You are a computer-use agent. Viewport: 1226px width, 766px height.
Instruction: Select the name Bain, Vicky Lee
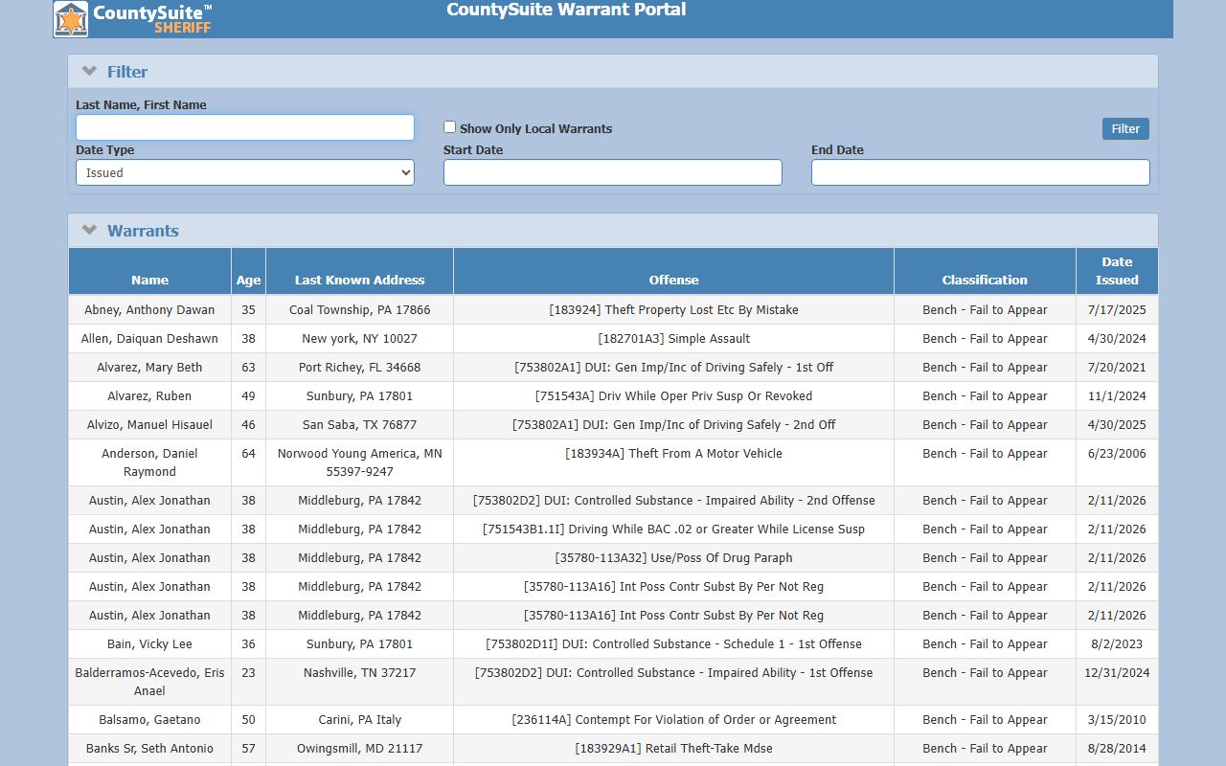(x=149, y=643)
